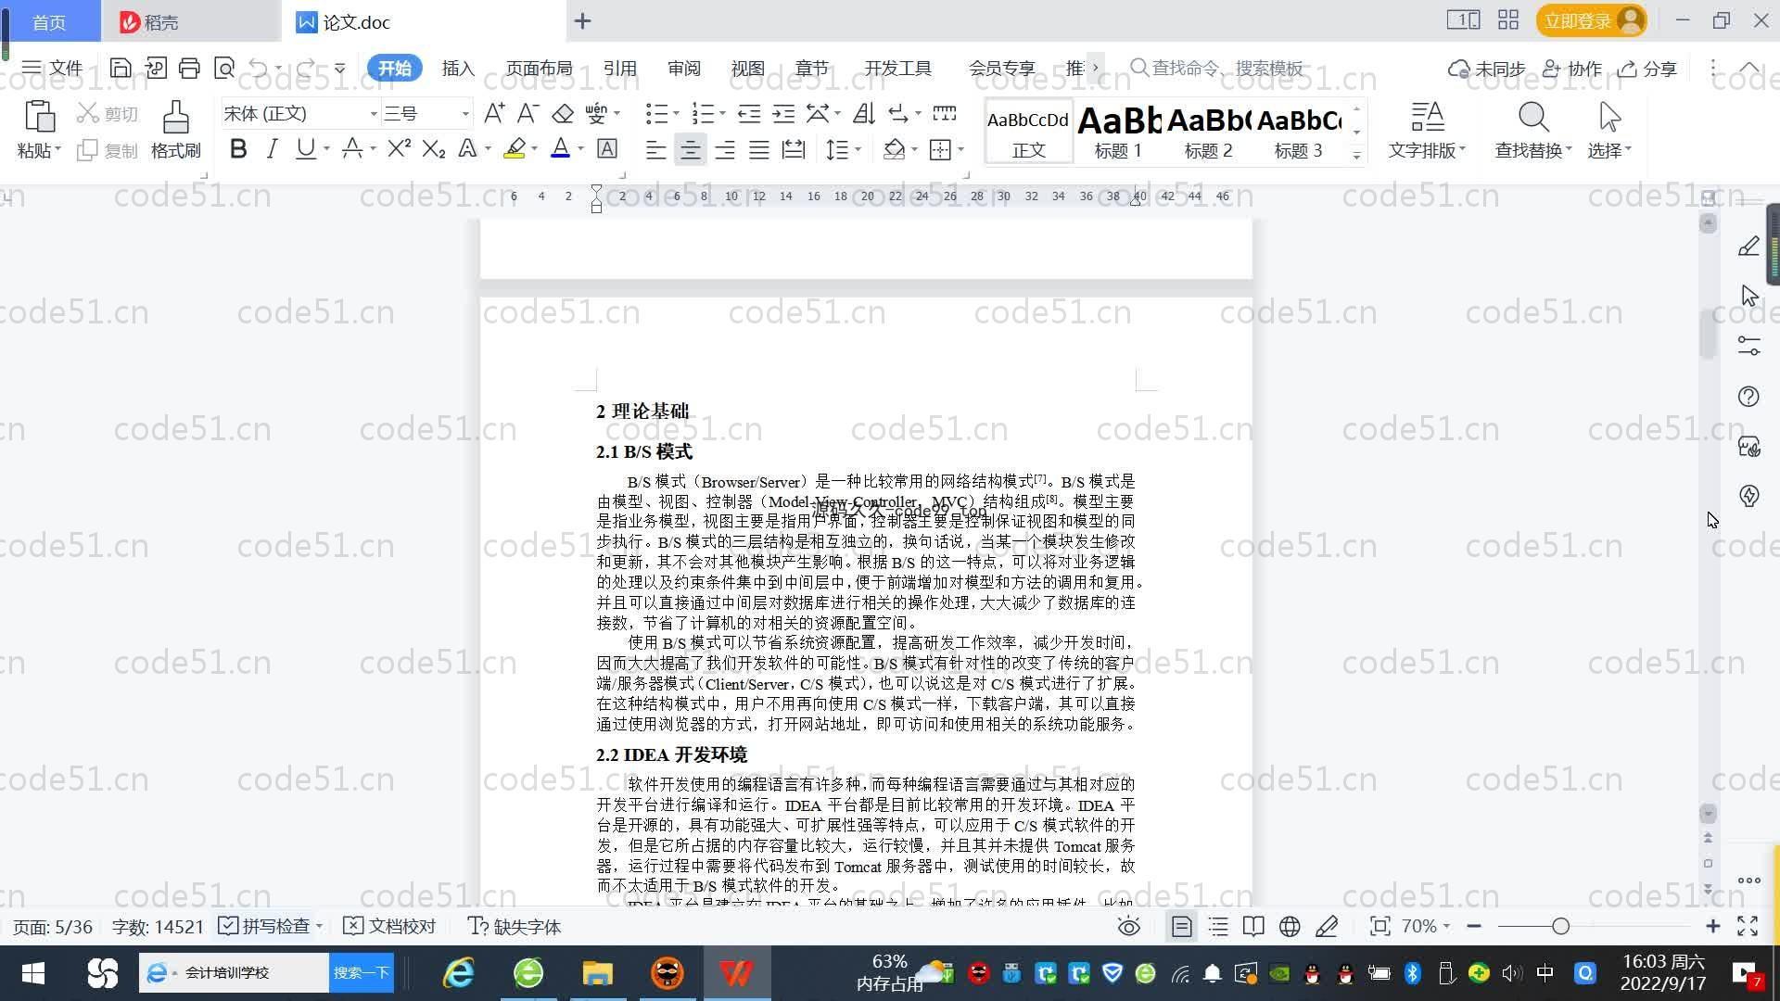Open the 页面布局 ribbon tab
The width and height of the screenshot is (1780, 1001).
[539, 68]
